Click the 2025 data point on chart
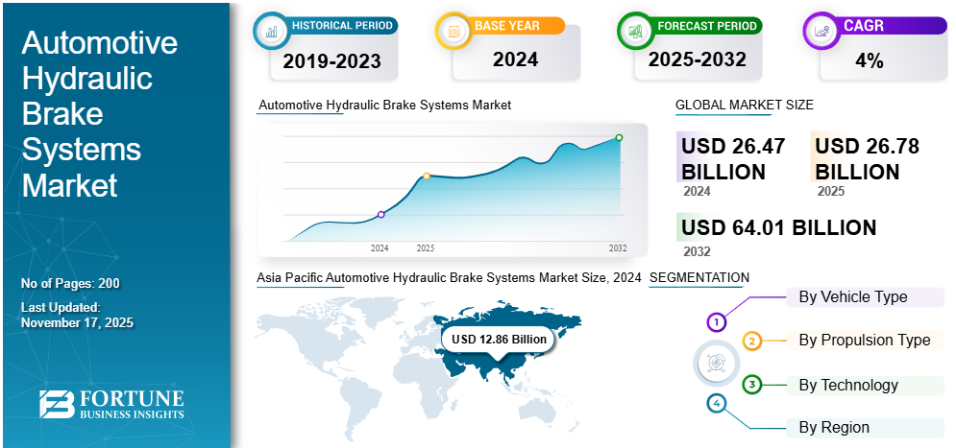Image resolution: width=956 pixels, height=448 pixels. pyautogui.click(x=426, y=176)
